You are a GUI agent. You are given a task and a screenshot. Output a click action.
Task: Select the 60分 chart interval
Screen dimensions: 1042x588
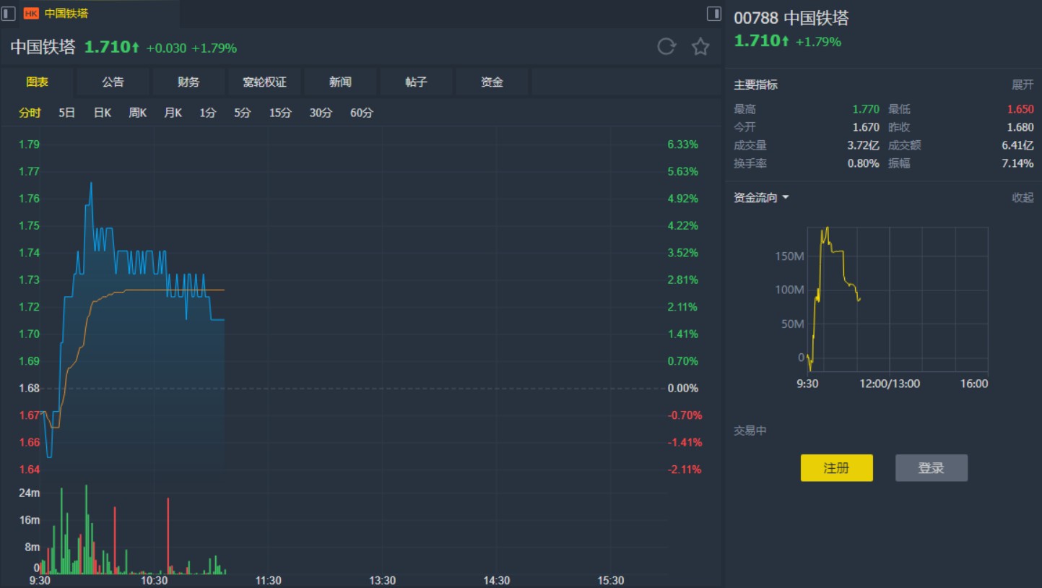coord(362,113)
